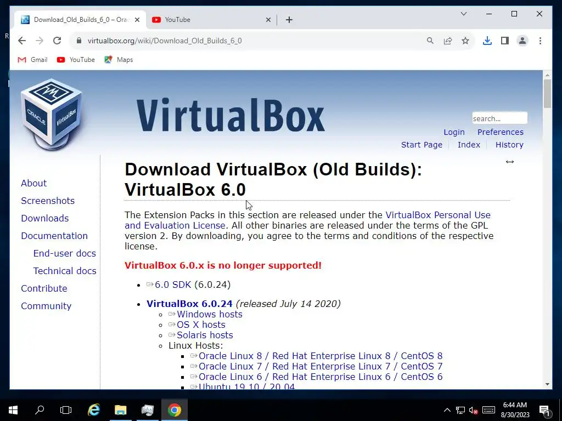The height and width of the screenshot is (421, 562).
Task: Open a new tab with the plus button
Action: pos(289,20)
